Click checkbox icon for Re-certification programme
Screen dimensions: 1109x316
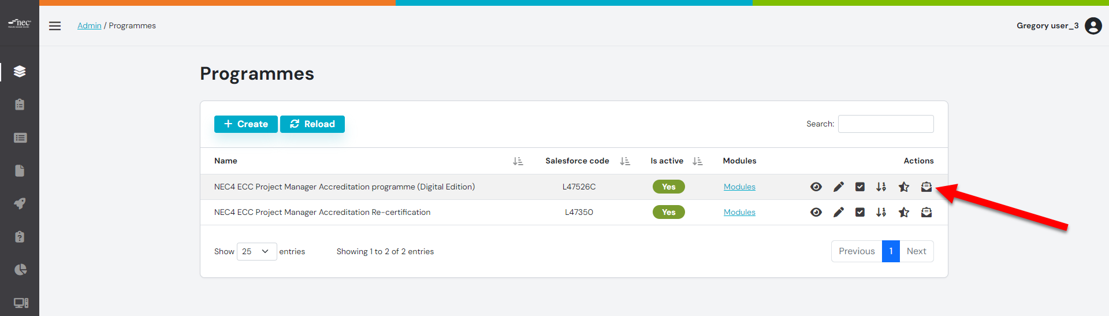(860, 212)
